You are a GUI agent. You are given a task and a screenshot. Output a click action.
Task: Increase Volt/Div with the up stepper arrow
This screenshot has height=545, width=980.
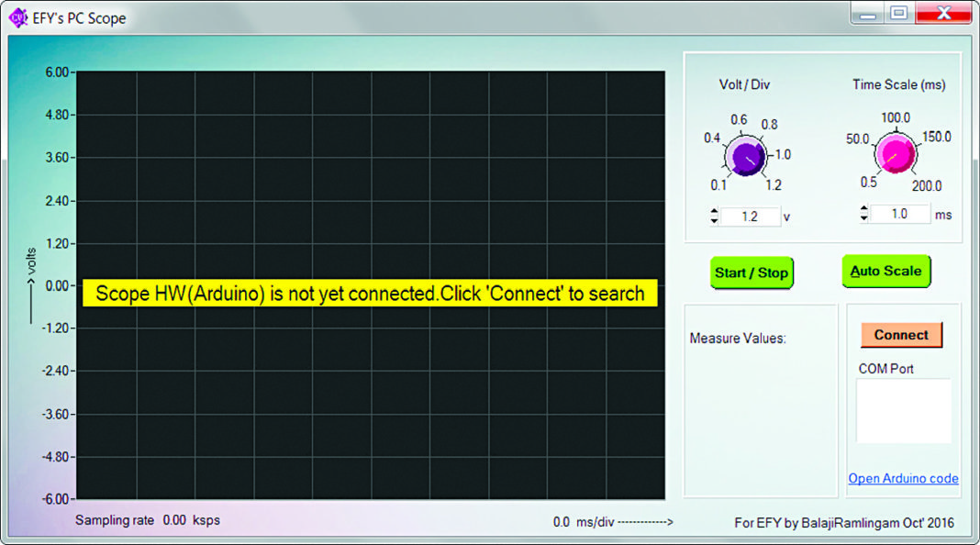(x=714, y=212)
